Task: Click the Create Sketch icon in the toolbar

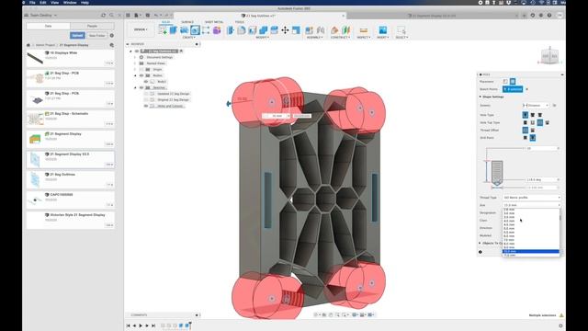Action: (163, 30)
